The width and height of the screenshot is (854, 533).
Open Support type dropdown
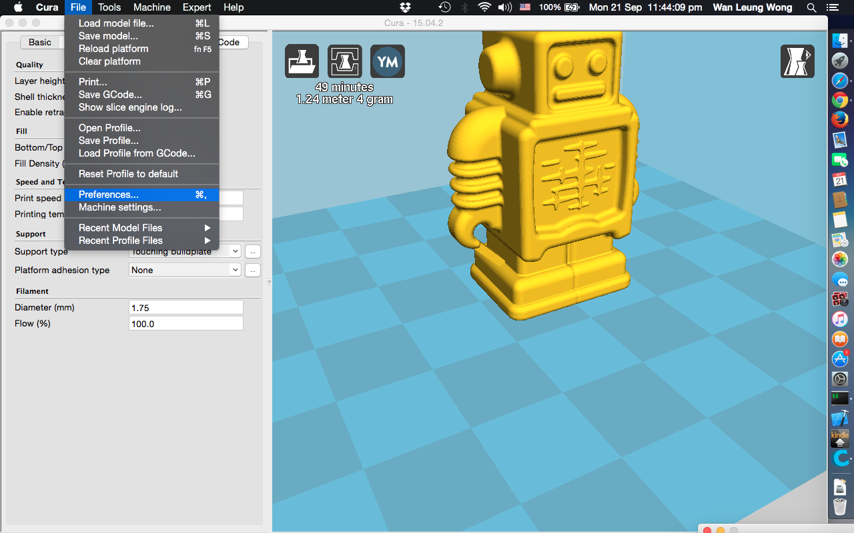pos(185,251)
